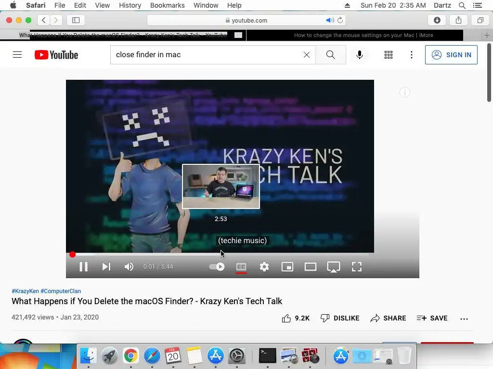Screen dimensions: 493x369
Task: Mute the tab audio speaker icon
Action: tap(330, 20)
